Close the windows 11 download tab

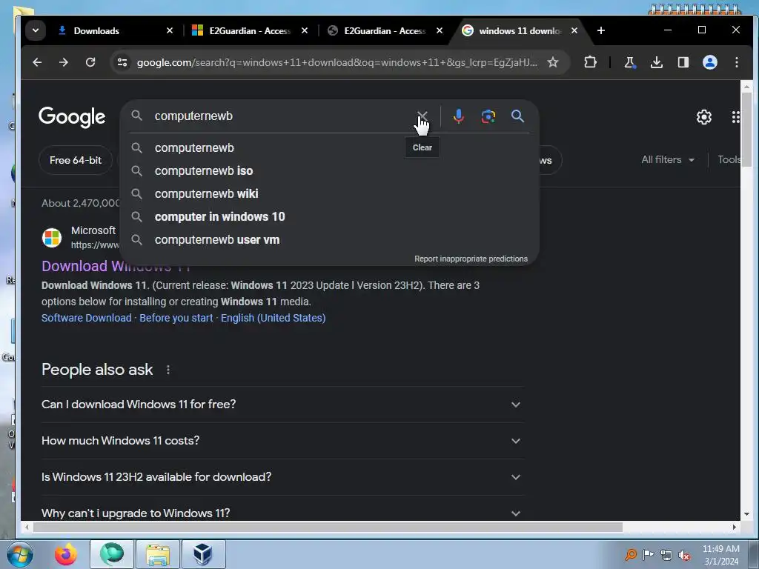574,30
